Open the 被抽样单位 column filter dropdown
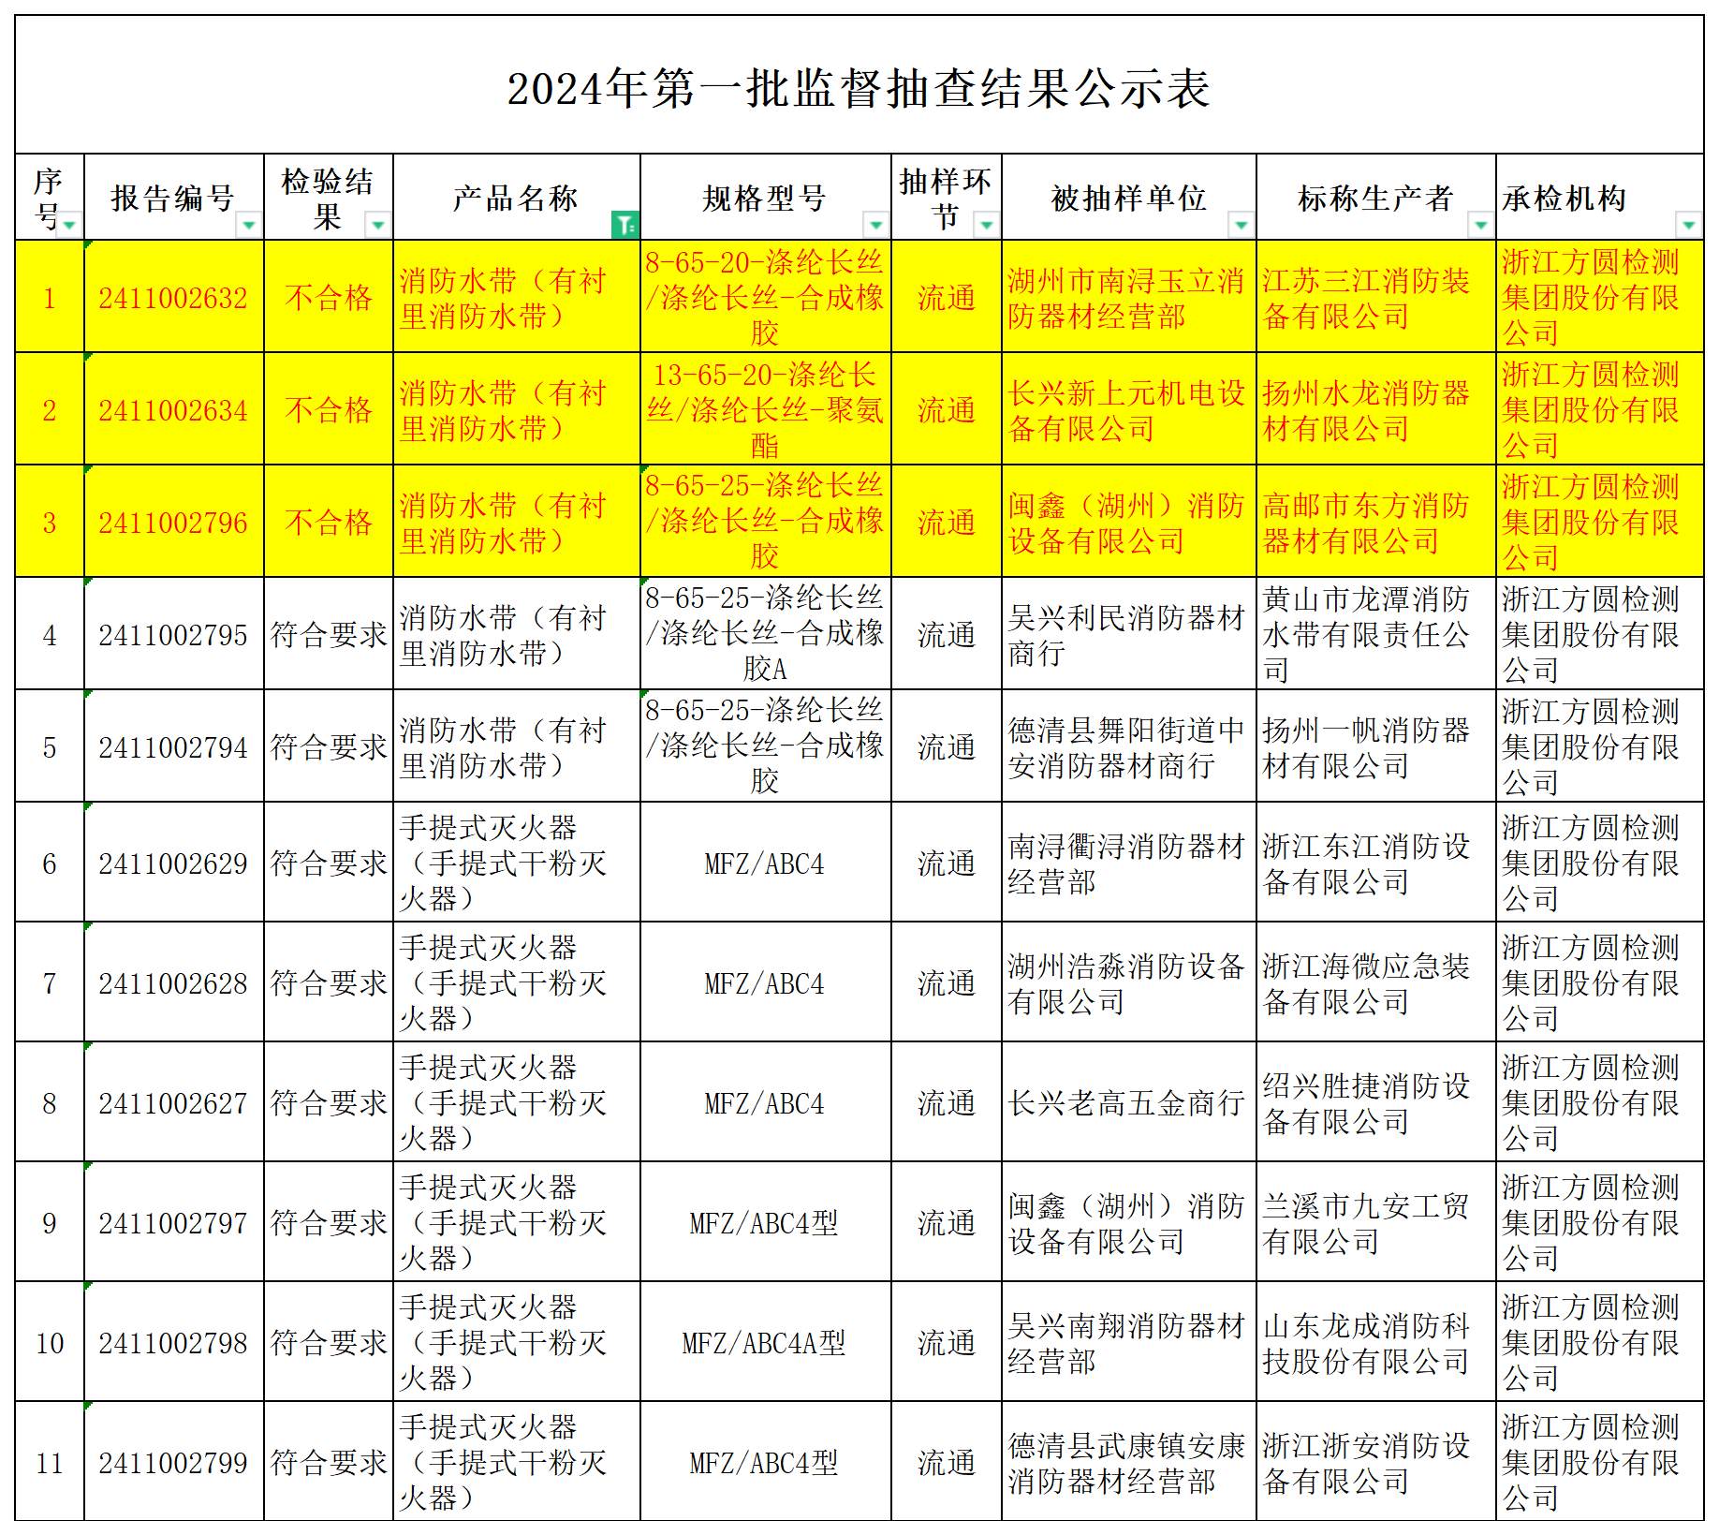Image resolution: width=1719 pixels, height=1535 pixels. point(1241,225)
